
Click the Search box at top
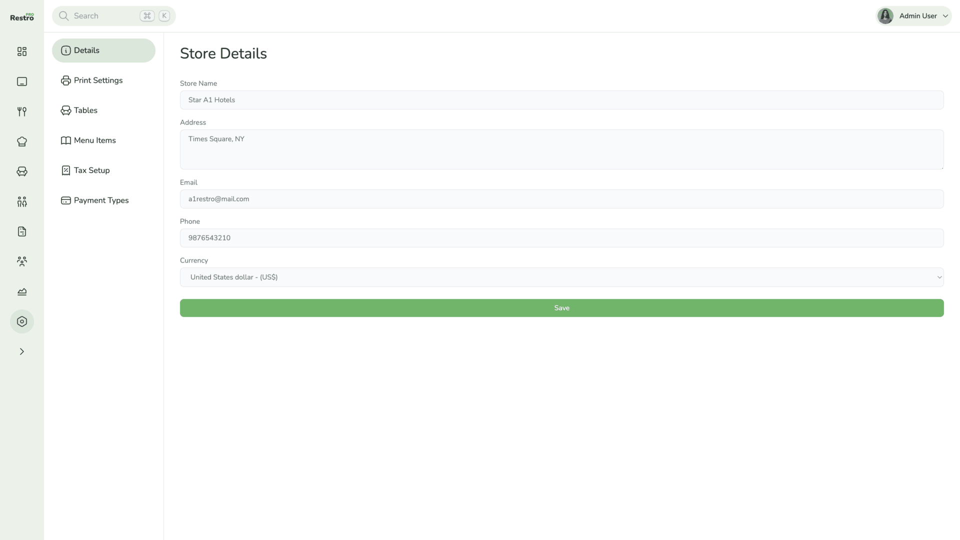click(105, 16)
